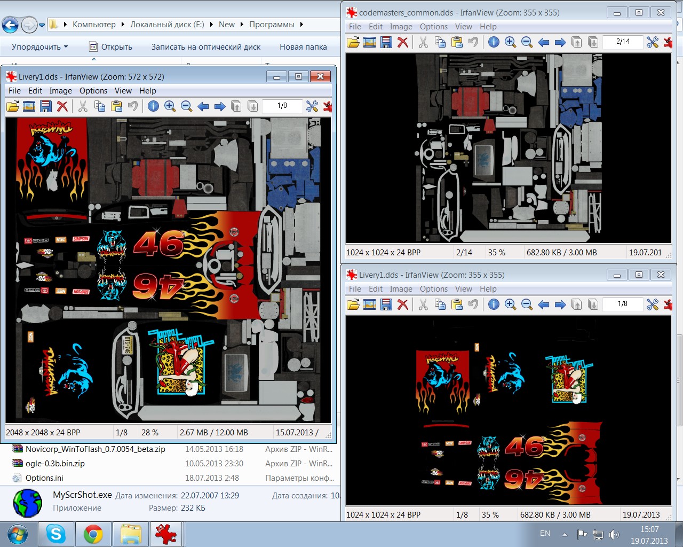Click Undo icon in Livery1.dds 572 window
Screen dimensions: 683x547
coord(133,106)
